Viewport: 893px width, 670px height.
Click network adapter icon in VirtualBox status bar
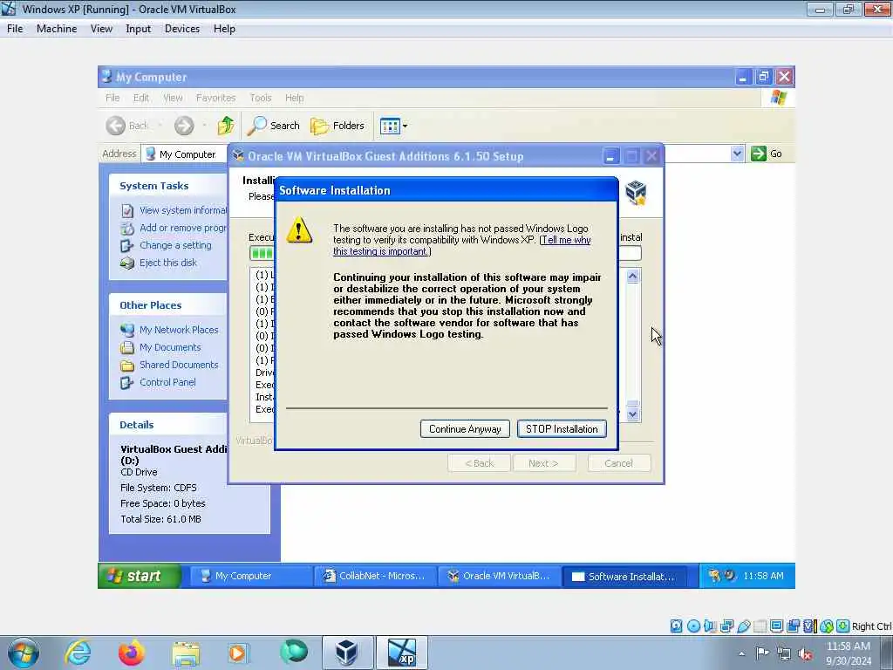click(x=726, y=626)
